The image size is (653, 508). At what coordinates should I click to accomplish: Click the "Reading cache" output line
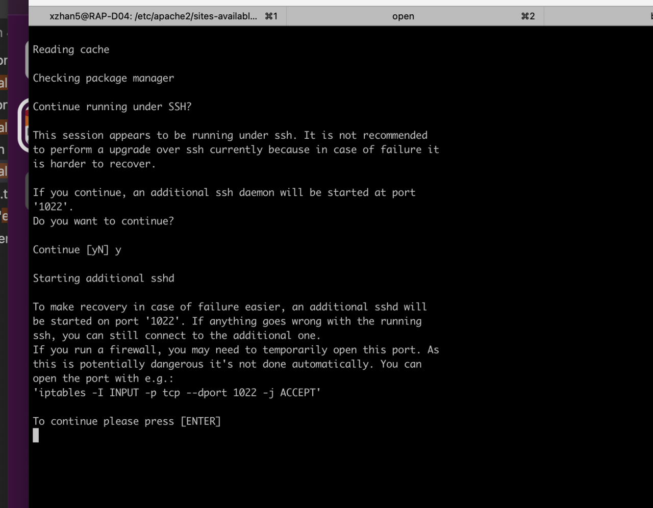point(71,49)
